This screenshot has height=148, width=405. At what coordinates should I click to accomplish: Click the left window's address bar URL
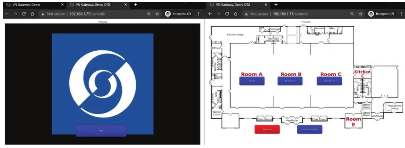coord(87,14)
